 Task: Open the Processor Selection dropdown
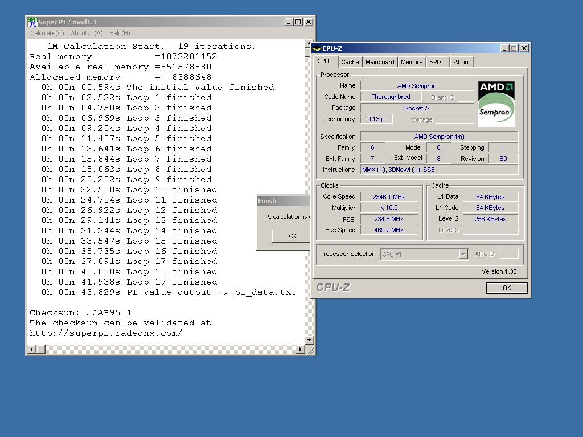(x=463, y=254)
